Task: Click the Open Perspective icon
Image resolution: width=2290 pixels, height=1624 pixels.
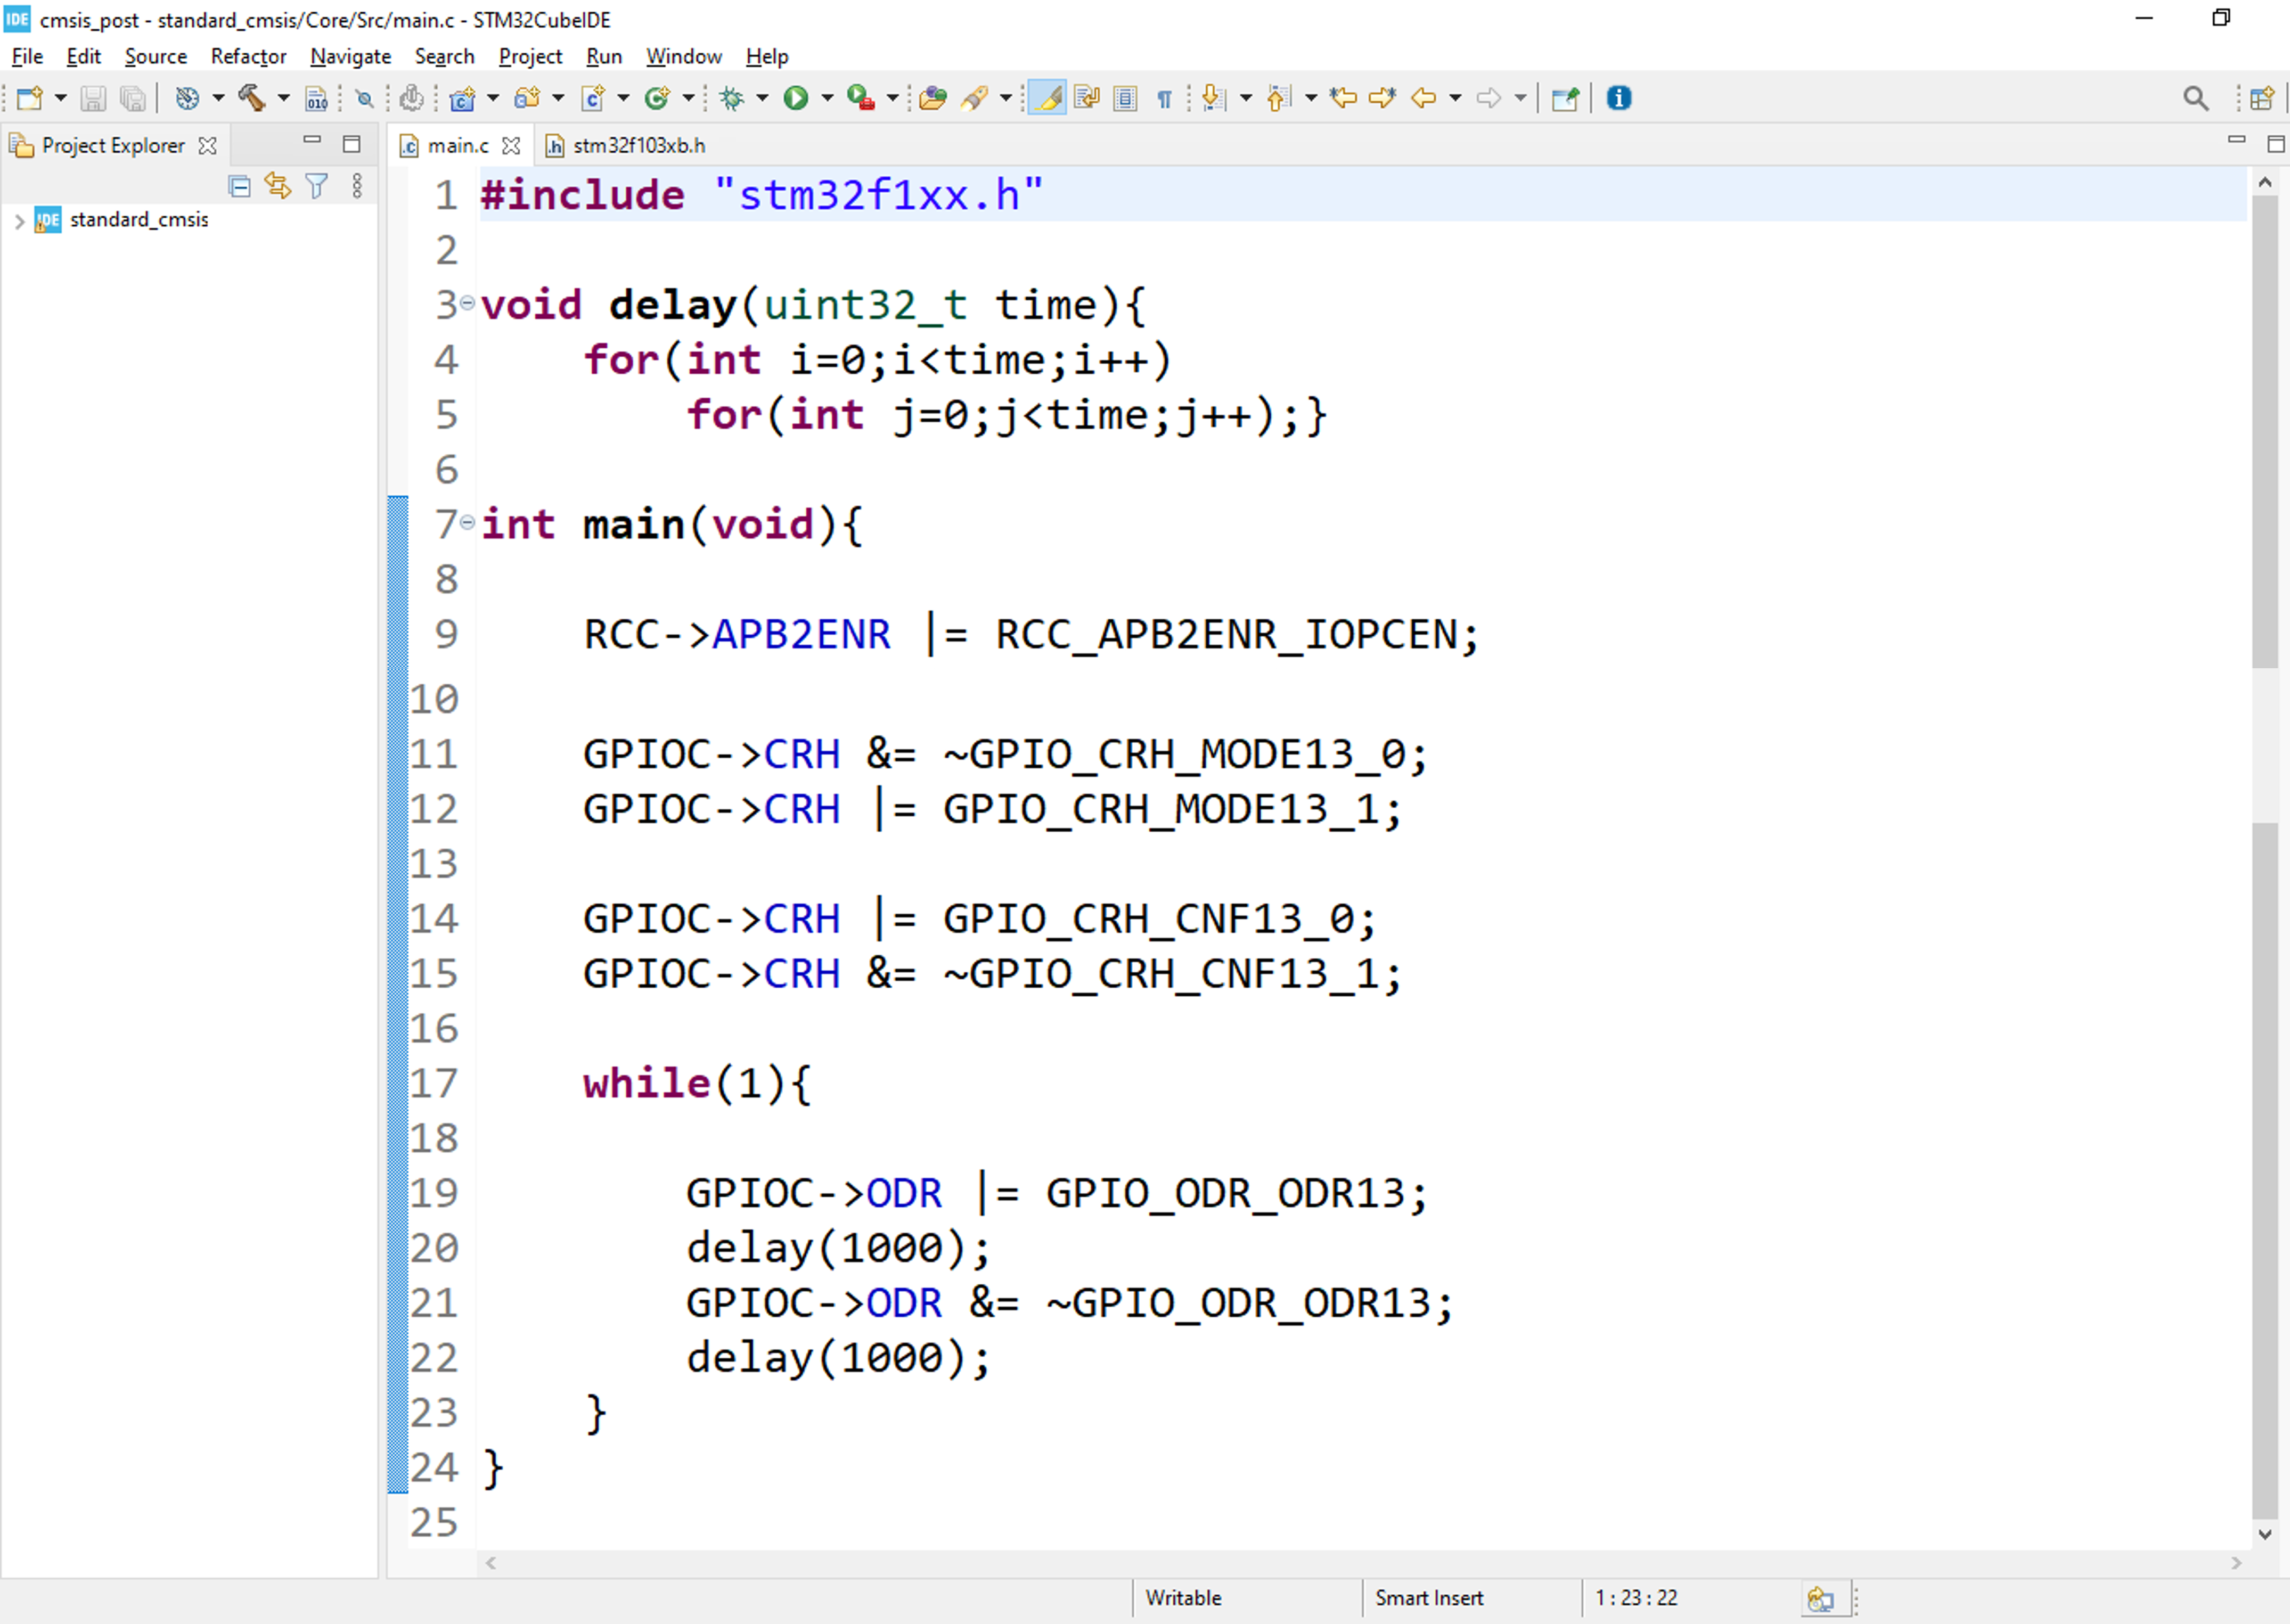Action: point(2261,98)
